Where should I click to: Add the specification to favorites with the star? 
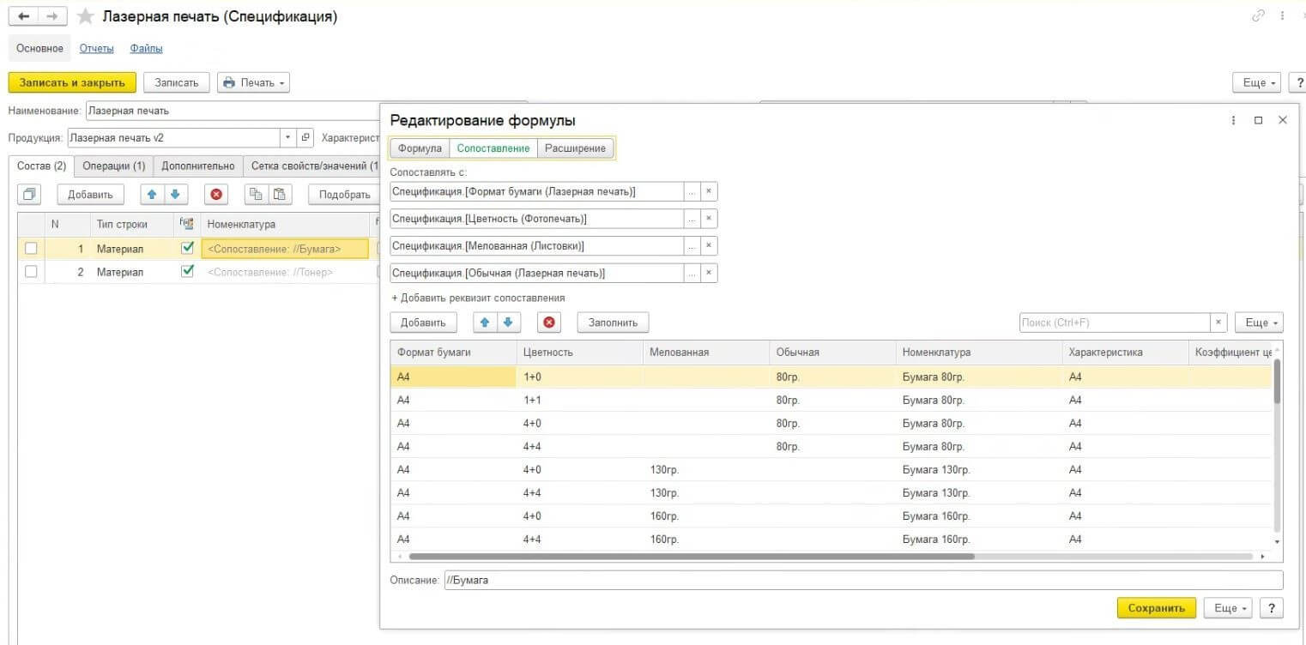86,17
